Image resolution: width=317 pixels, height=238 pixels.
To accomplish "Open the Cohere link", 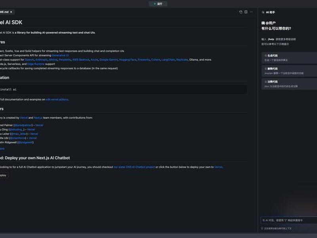I will click(x=156, y=60).
